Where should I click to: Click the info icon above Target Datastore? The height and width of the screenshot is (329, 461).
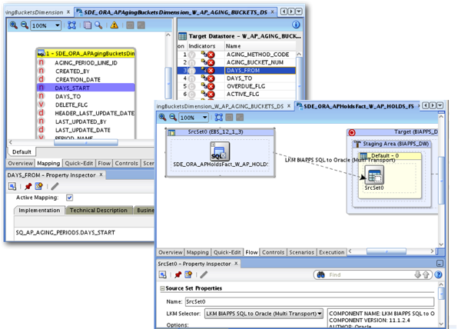point(296,25)
